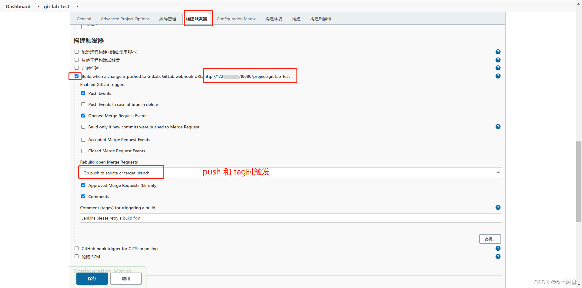The width and height of the screenshot is (582, 288).
Task: Switch to Advanced Project Options tab
Action: tap(125, 19)
